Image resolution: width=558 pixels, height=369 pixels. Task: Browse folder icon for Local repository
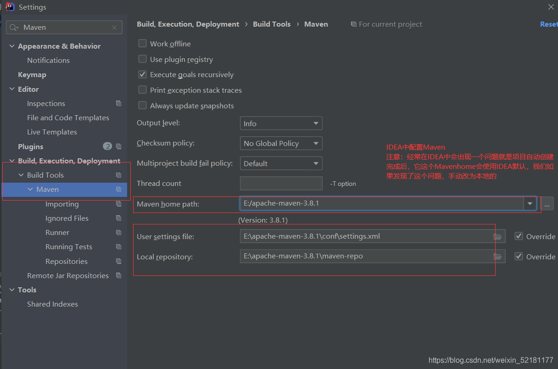pyautogui.click(x=497, y=257)
